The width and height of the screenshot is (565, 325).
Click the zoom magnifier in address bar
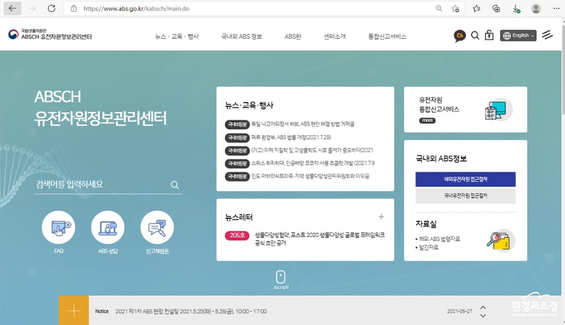[439, 8]
